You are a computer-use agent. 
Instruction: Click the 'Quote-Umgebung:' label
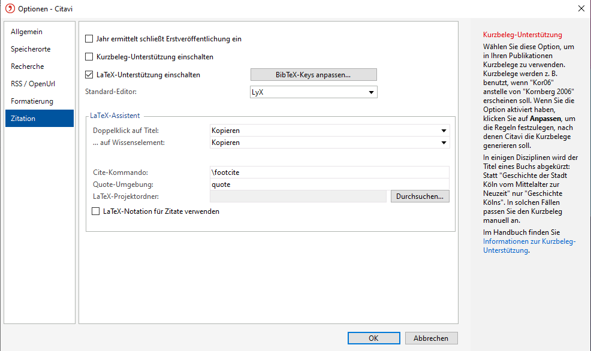tap(123, 184)
